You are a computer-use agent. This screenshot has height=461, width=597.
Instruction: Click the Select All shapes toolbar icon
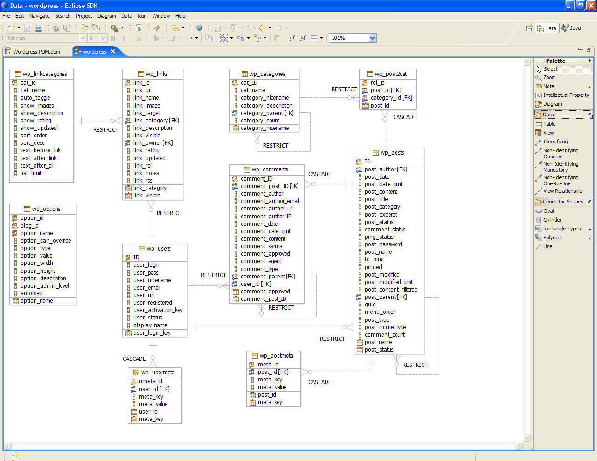pos(224,38)
